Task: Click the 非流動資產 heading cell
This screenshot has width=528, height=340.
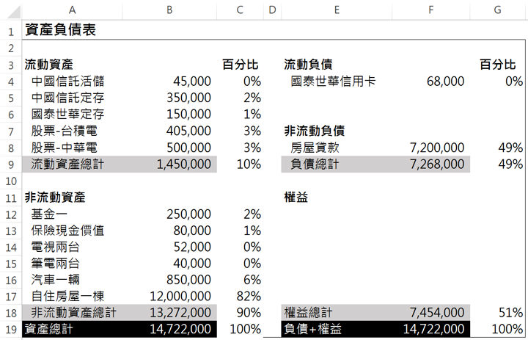Action: pyautogui.click(x=72, y=198)
